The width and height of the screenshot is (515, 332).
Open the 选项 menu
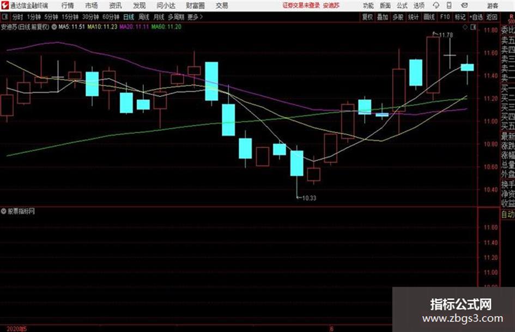[x=419, y=5]
